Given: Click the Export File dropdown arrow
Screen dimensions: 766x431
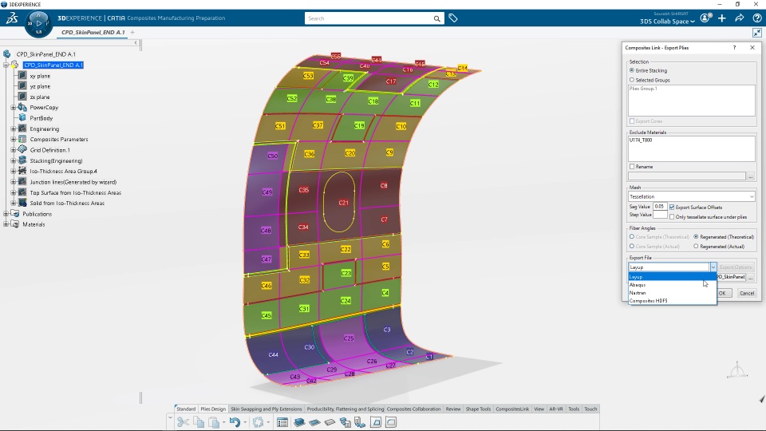Looking at the screenshot, I should (x=713, y=267).
